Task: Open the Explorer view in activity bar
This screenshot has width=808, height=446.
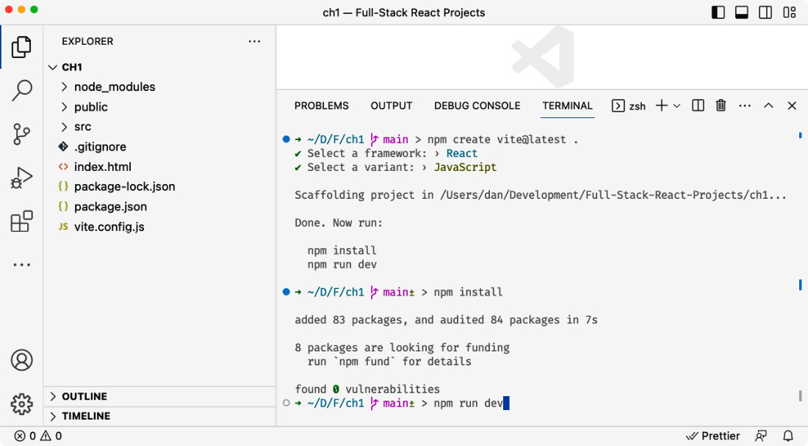Action: (21, 47)
